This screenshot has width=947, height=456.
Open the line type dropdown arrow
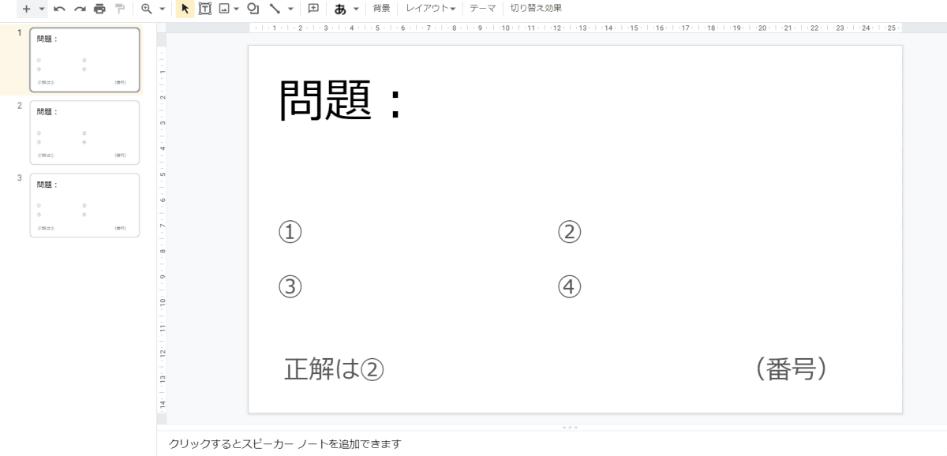coord(290,9)
